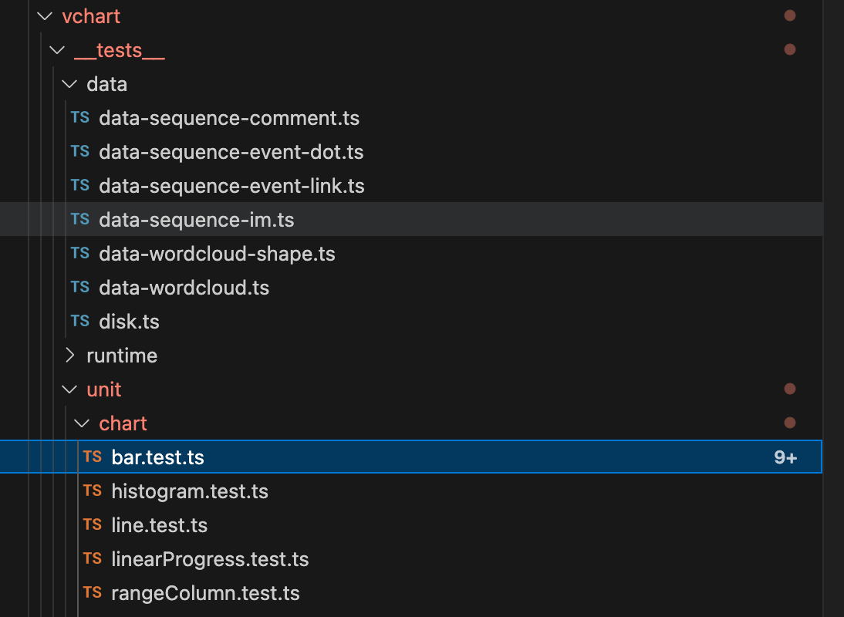Click TS icon beside data-sequence-event-dot.ts

[80, 152]
